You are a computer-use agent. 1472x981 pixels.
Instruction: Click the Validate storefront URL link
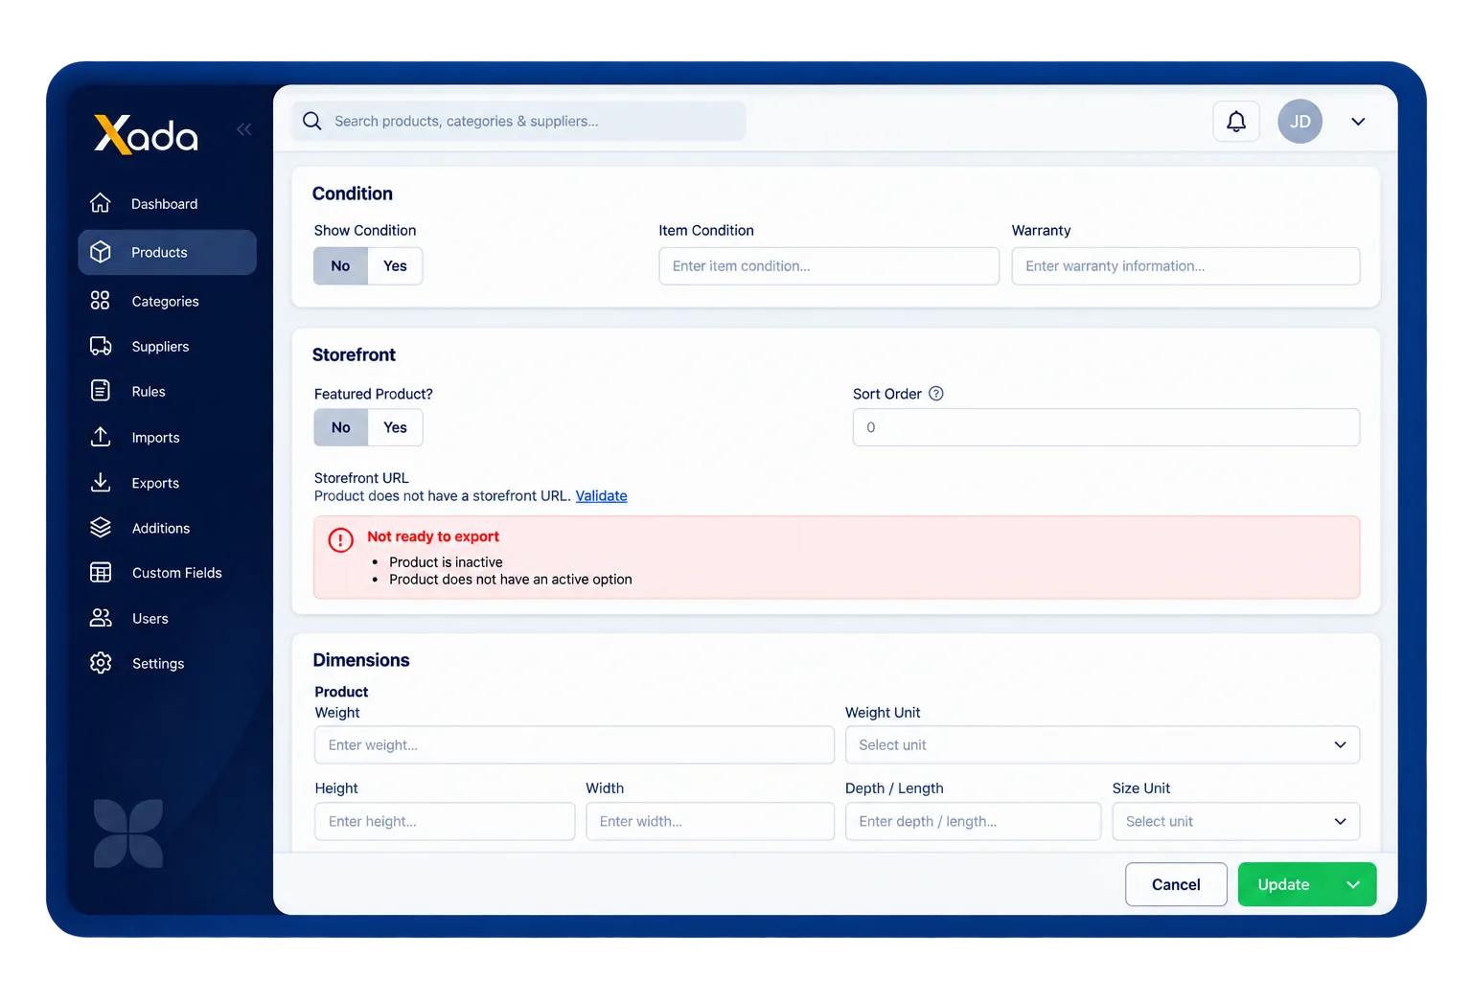[x=602, y=496]
